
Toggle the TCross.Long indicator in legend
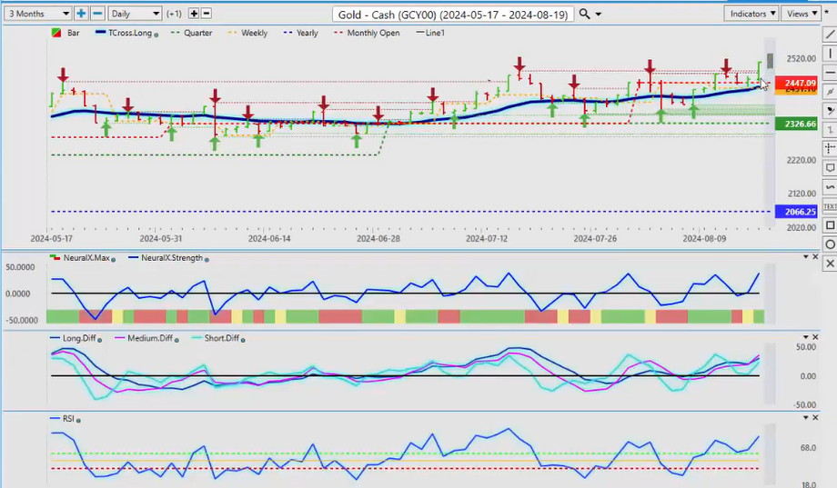(x=129, y=33)
